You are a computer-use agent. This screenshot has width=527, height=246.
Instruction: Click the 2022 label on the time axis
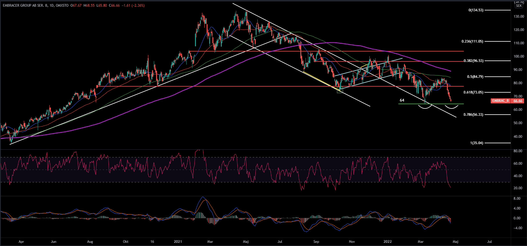point(387,242)
